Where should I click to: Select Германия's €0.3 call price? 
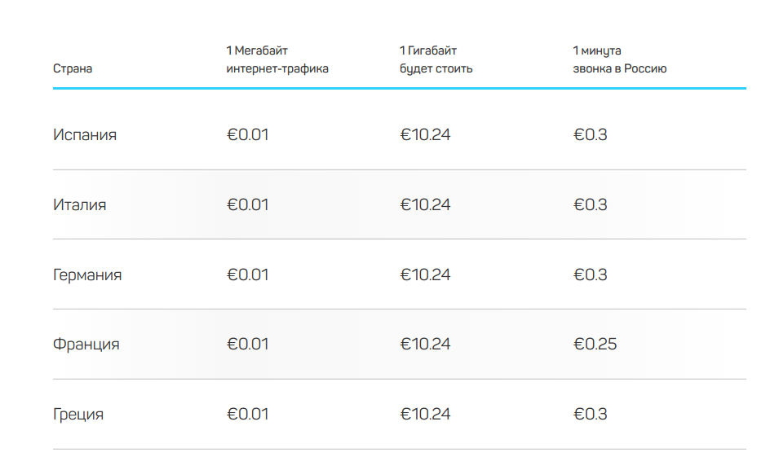tap(590, 275)
